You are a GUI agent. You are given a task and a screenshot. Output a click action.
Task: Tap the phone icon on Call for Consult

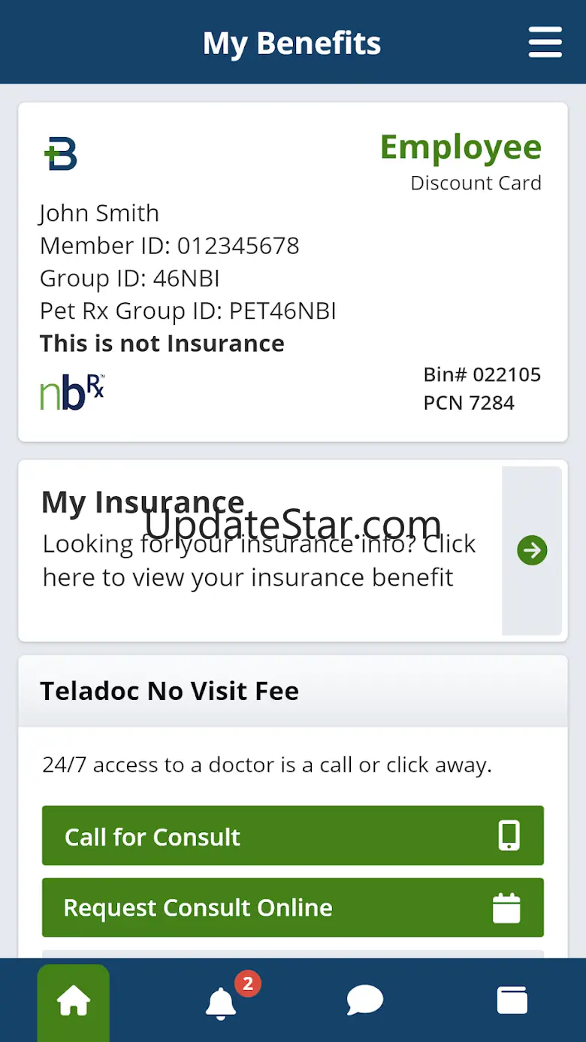(509, 836)
